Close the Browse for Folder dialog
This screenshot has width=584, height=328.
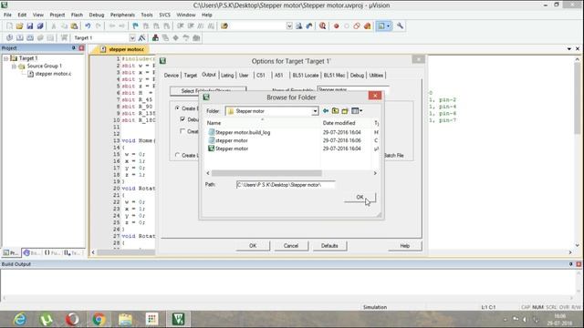[375, 96]
